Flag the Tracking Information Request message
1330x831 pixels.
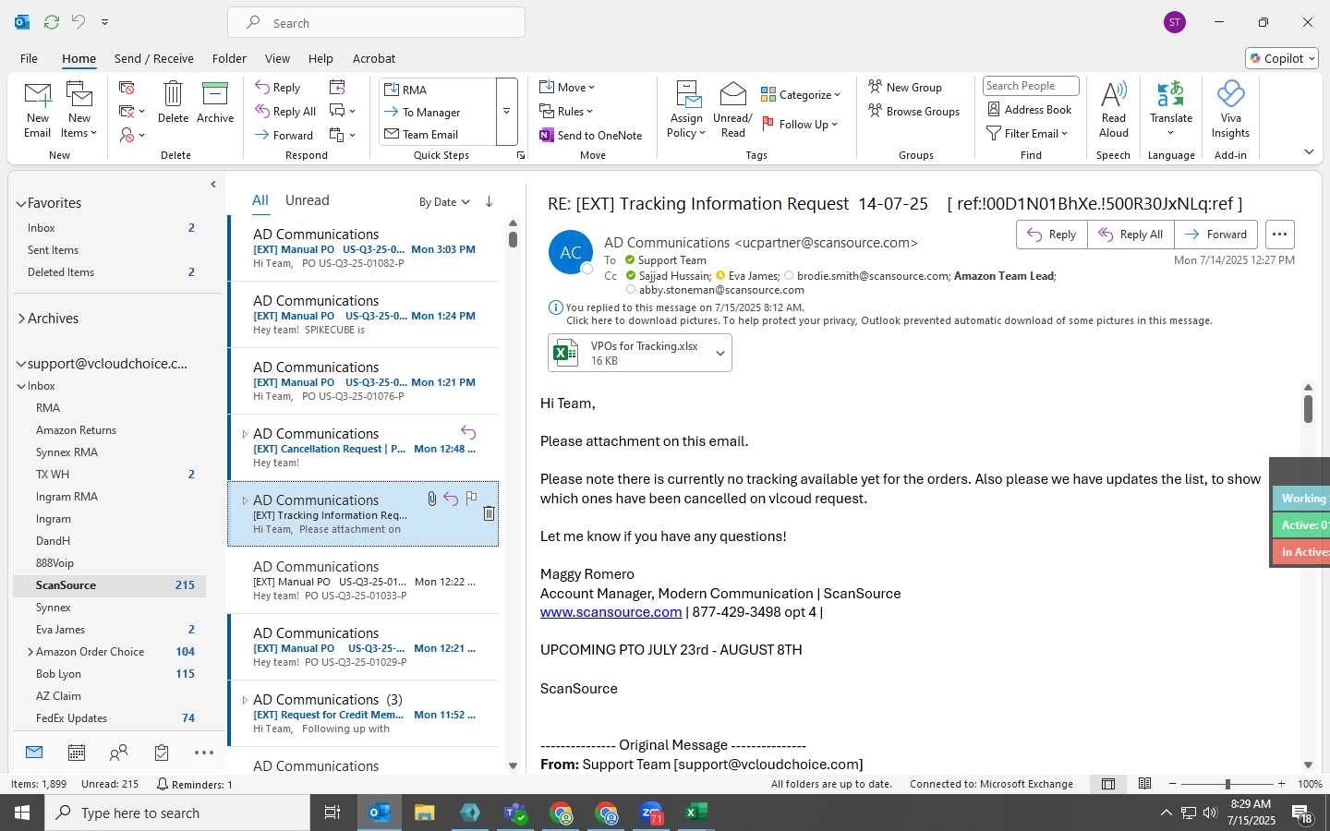(x=471, y=499)
